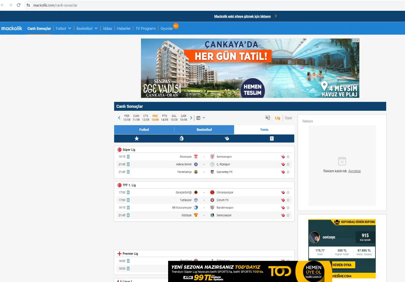405x282 pixels.
Task: Favorite the Fenerbahçe - Gaziantep FK match star
Action: coord(288,172)
